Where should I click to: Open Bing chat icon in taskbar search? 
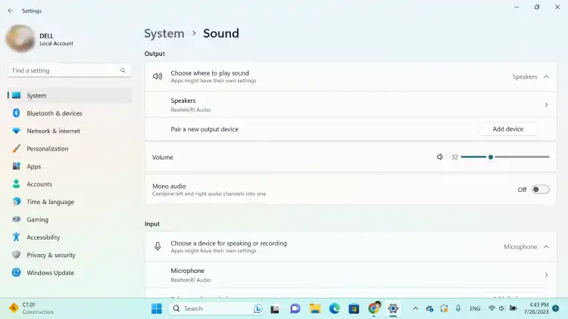click(258, 308)
